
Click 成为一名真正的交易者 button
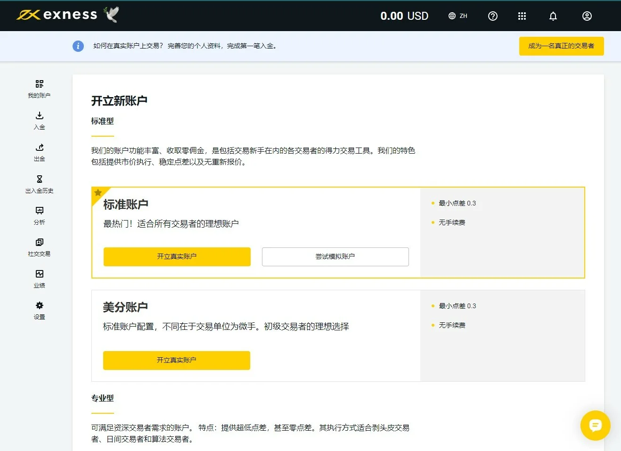[561, 46]
